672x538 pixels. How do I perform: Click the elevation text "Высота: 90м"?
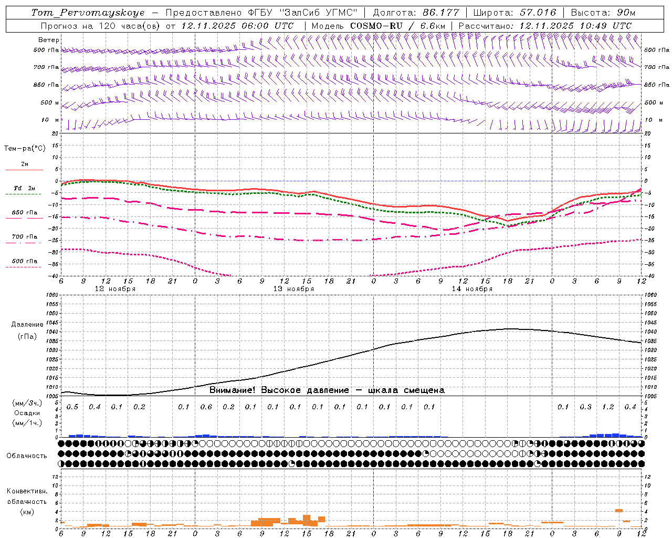603,13
